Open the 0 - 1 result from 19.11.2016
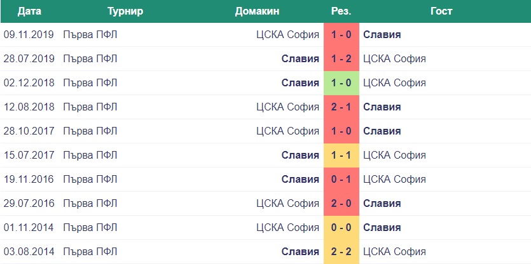 click(x=341, y=180)
